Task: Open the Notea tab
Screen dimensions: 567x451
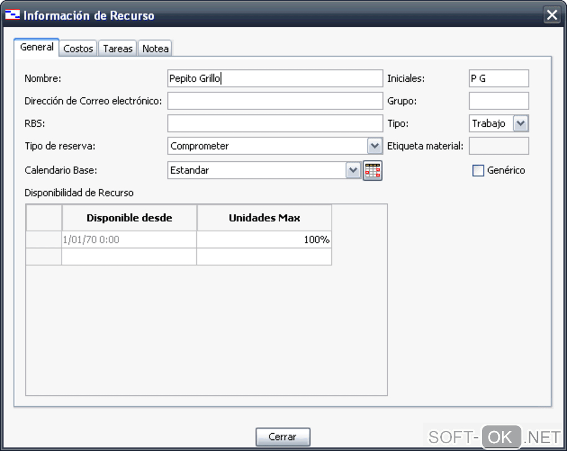Action: pos(155,48)
